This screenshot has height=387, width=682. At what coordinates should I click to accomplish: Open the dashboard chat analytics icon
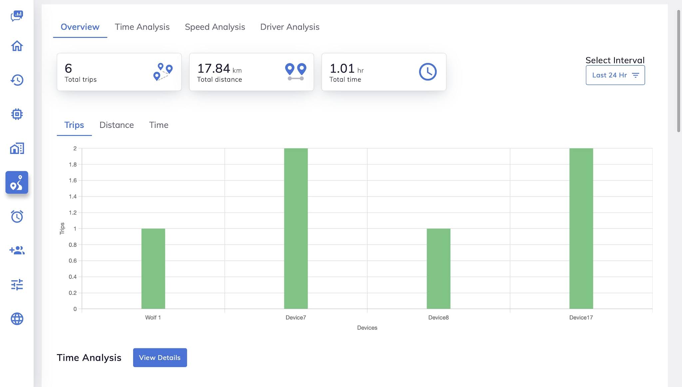[x=17, y=16]
